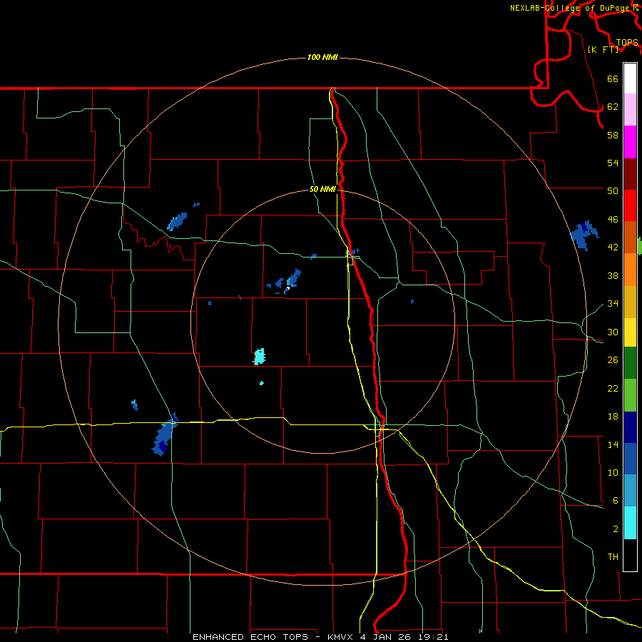Click the 58 value on the legend
This screenshot has height=642, width=642.
pyautogui.click(x=613, y=135)
